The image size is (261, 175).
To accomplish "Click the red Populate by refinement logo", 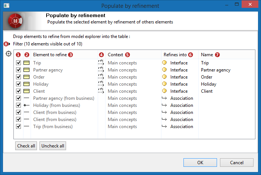I will [15, 21].
